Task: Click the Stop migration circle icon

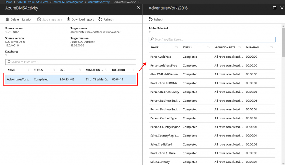Action: pyautogui.click(x=39, y=19)
